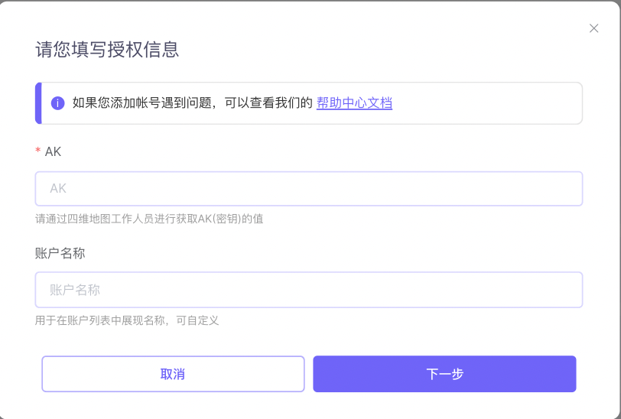Click the purple accent bar of the notice
Image resolution: width=621 pixels, height=419 pixels.
click(x=38, y=103)
